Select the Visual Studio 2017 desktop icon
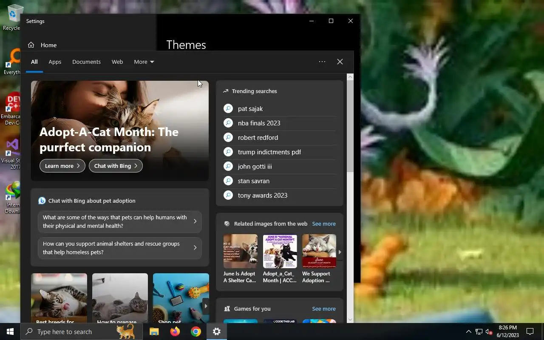Image resolution: width=544 pixels, height=340 pixels. [x=12, y=154]
